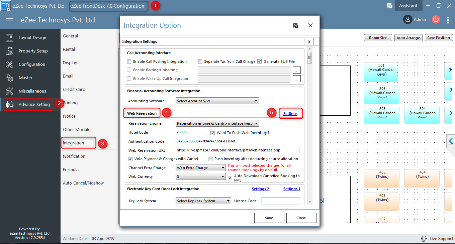Open Web Reservation Settings link
455x244 pixels.
[x=290, y=114]
